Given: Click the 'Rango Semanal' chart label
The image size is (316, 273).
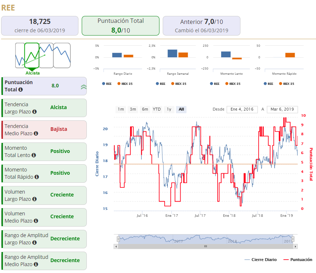Looking at the screenshot, I should [x=178, y=74].
